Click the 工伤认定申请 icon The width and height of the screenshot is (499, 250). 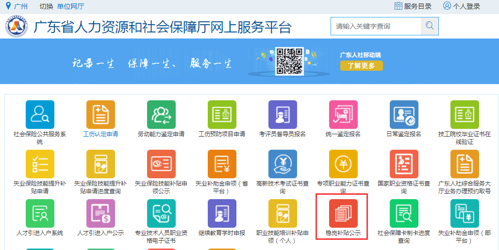point(100,115)
